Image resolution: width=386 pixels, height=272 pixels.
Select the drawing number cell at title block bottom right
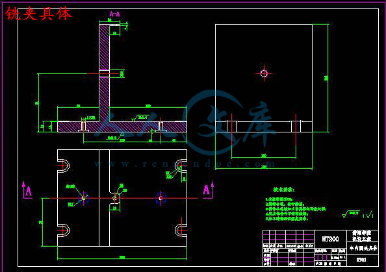coord(363,260)
